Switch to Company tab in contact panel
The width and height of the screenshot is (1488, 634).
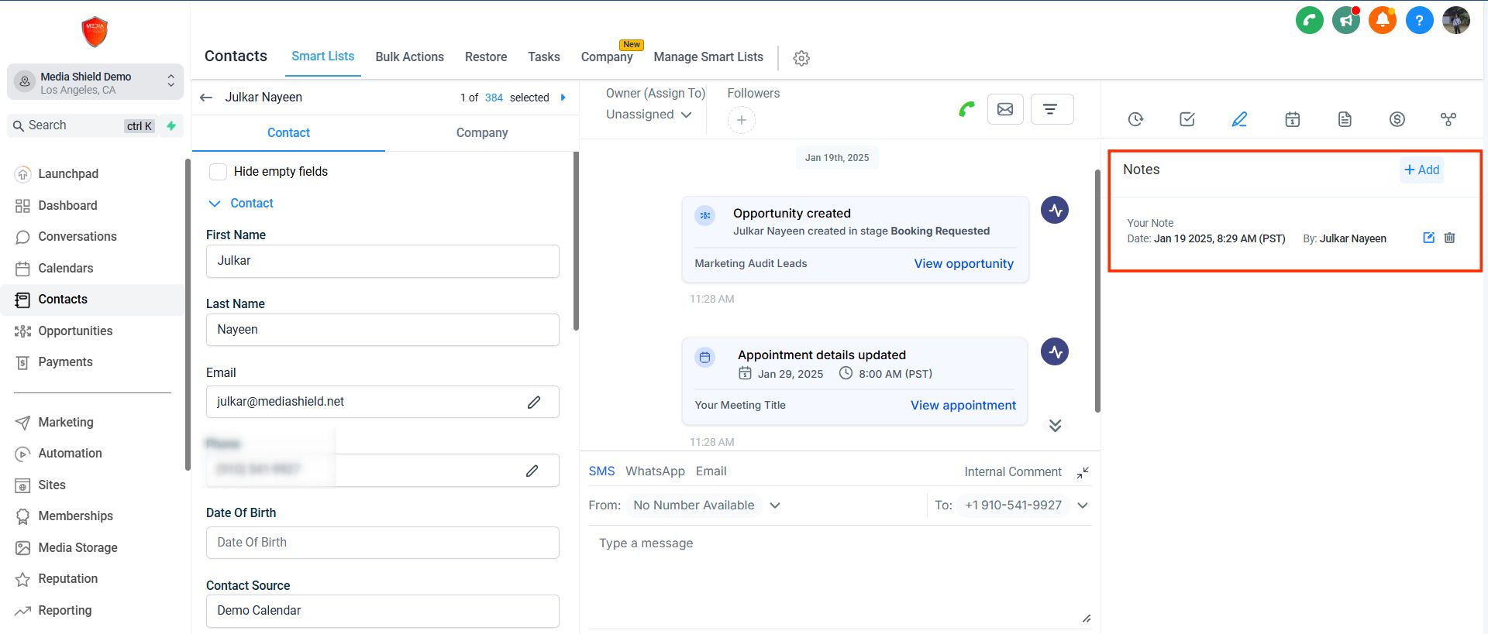[x=482, y=133]
